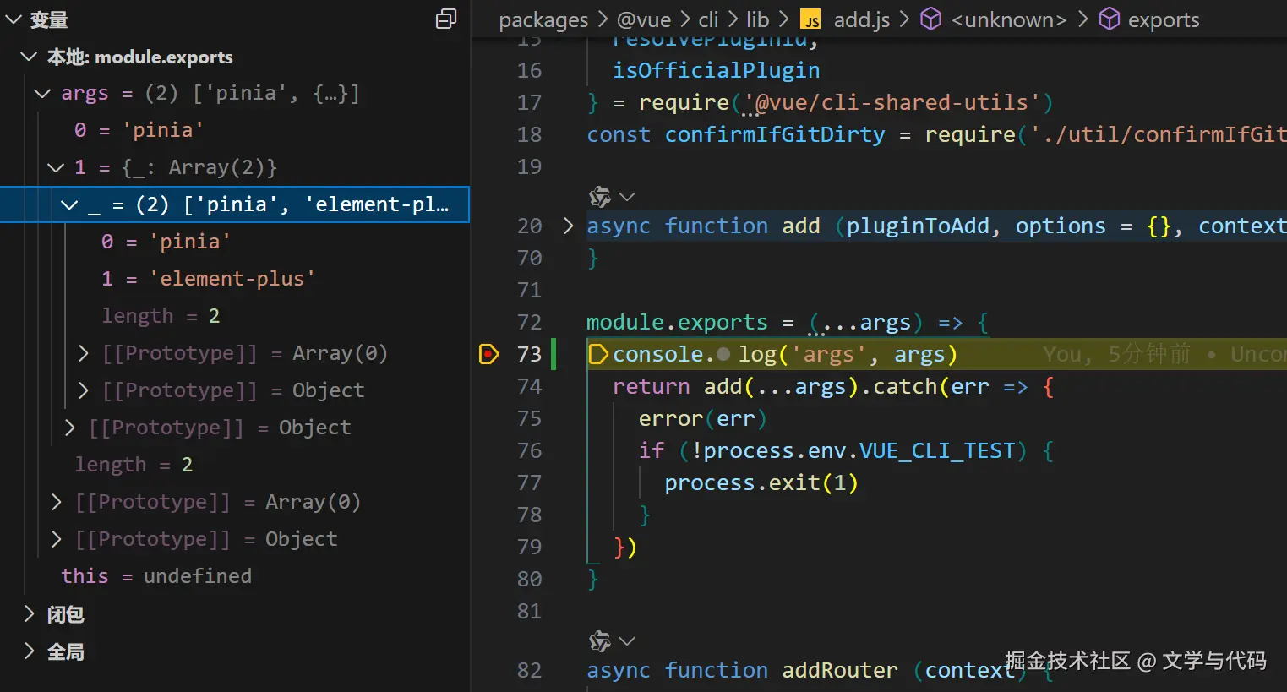Image resolution: width=1287 pixels, height=692 pixels.
Task: Click the AI codelens icon above line 82
Action: point(600,641)
